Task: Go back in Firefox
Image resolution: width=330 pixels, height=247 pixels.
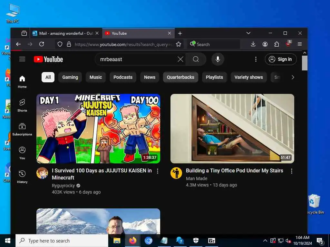Action: tap(18, 44)
